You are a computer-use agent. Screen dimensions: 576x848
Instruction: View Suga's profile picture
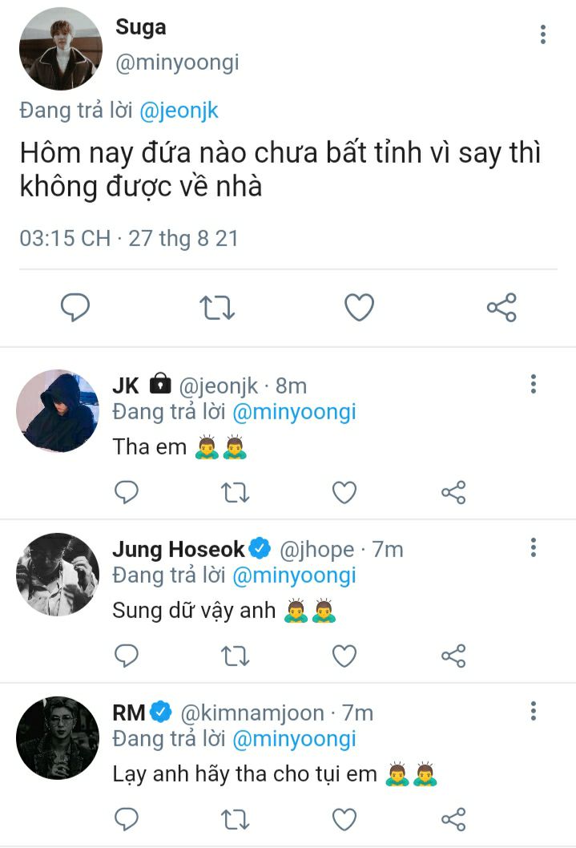click(x=61, y=49)
